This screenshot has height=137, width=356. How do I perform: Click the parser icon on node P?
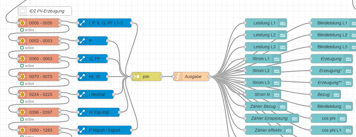pos(82,41)
